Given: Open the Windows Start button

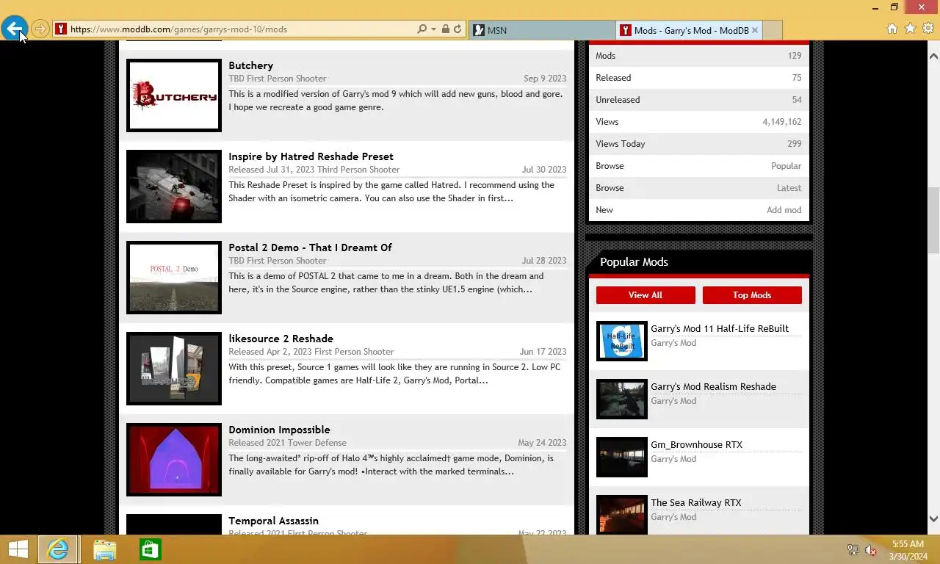Looking at the screenshot, I should (x=18, y=549).
